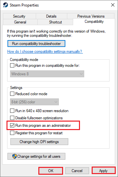Uncheck Run this program as an administrator
The width and height of the screenshot is (118, 177).
point(12,125)
